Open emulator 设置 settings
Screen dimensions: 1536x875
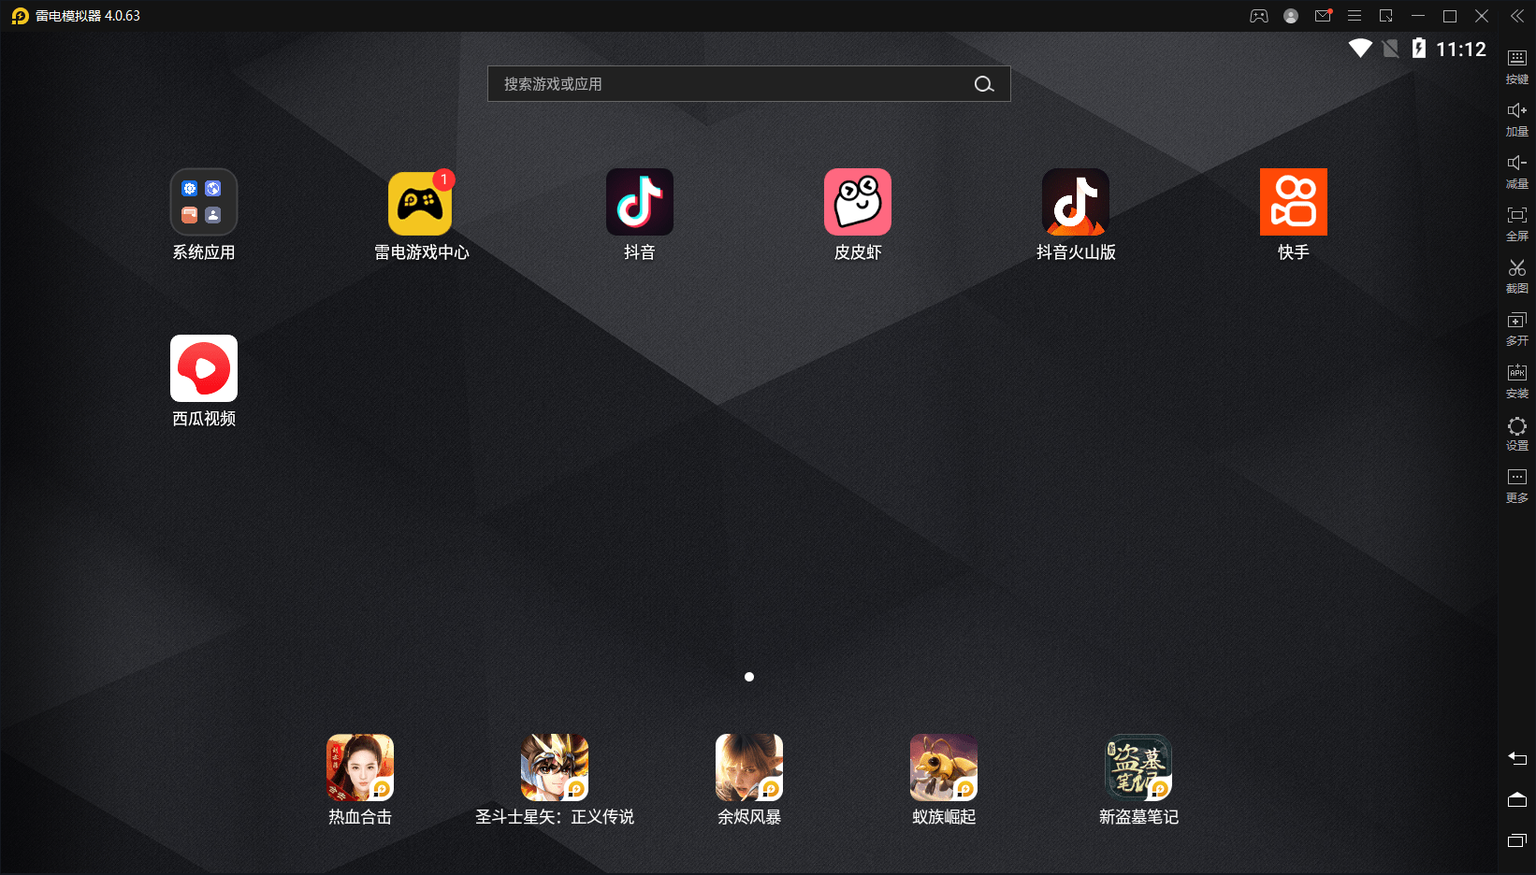[1517, 433]
